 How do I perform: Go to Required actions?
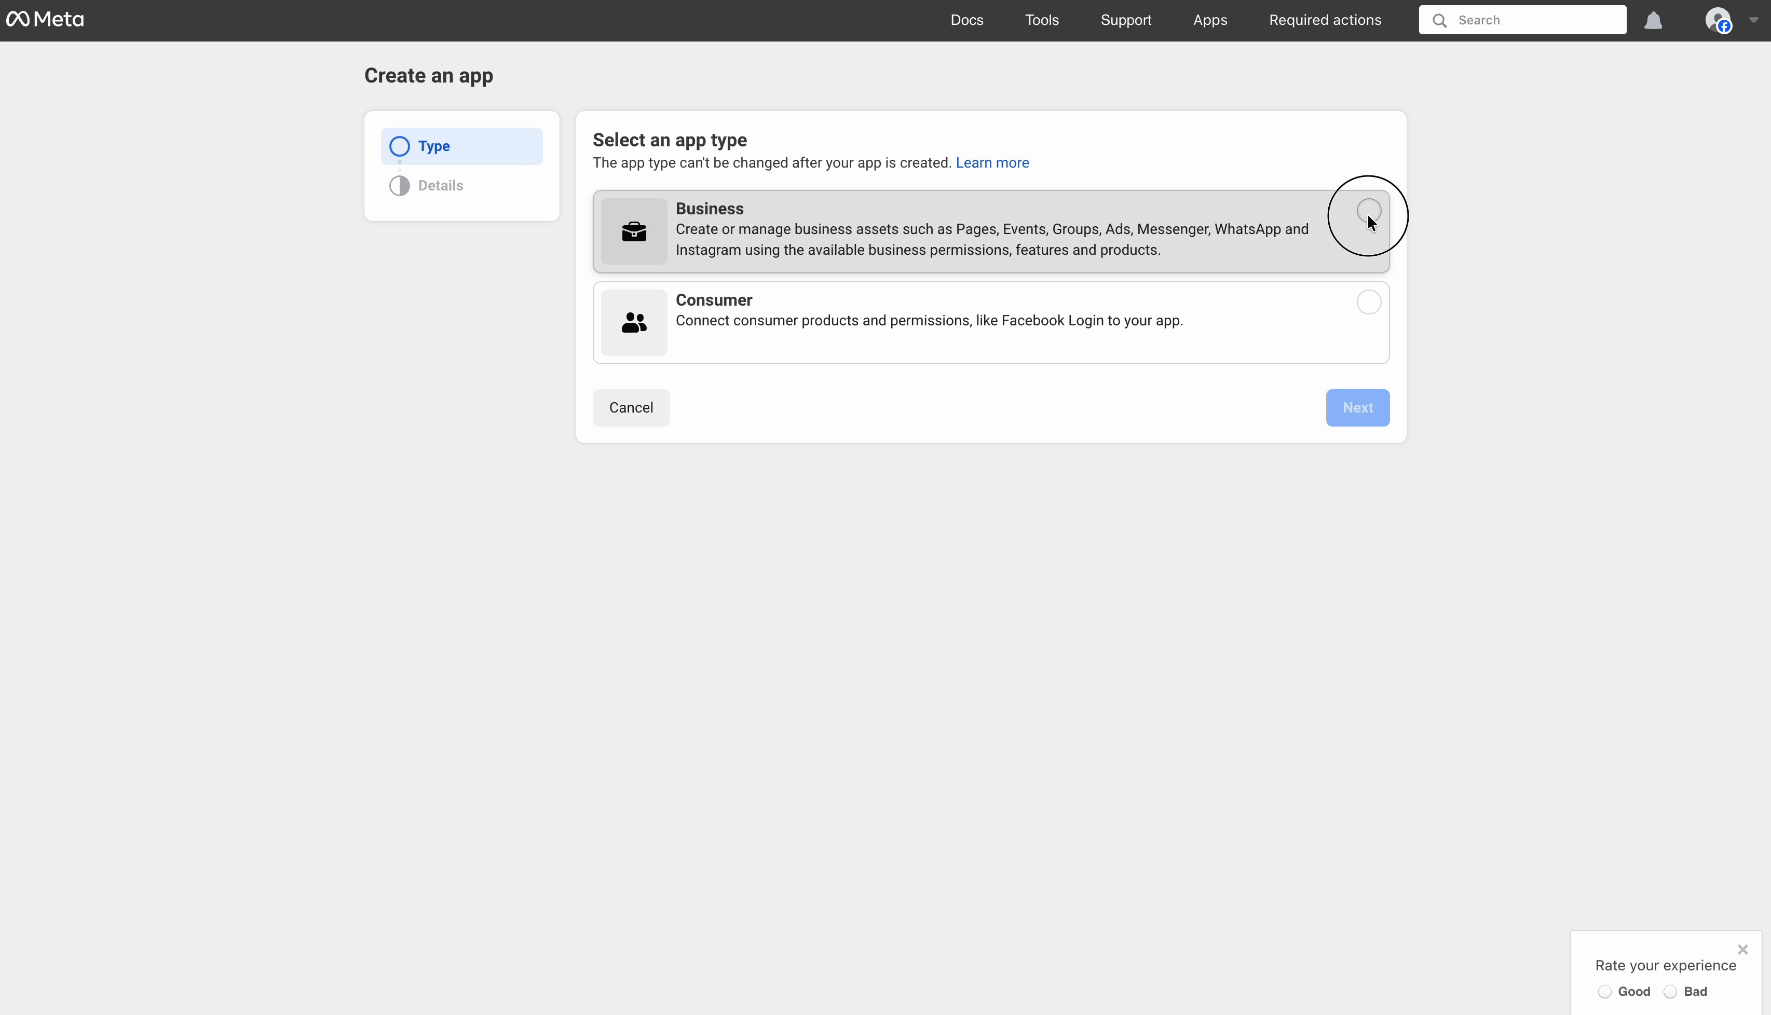[x=1325, y=20]
